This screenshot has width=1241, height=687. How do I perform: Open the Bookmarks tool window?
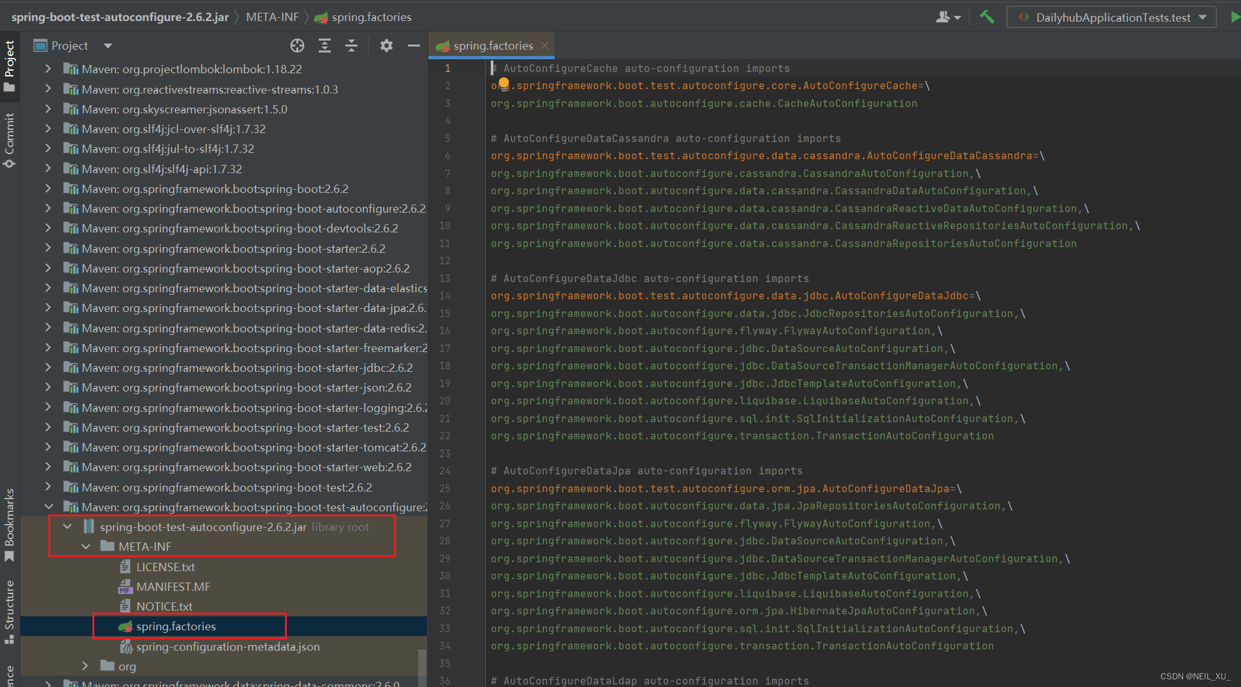10,525
